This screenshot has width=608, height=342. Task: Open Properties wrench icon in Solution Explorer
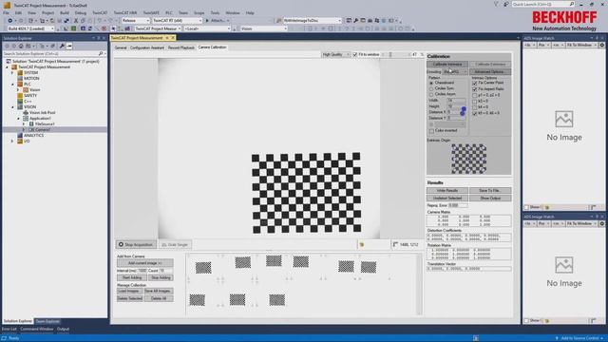62,46
